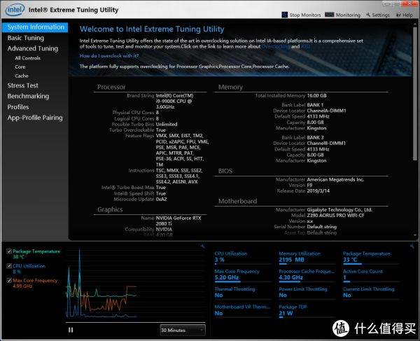Open the Help menu

point(405,15)
